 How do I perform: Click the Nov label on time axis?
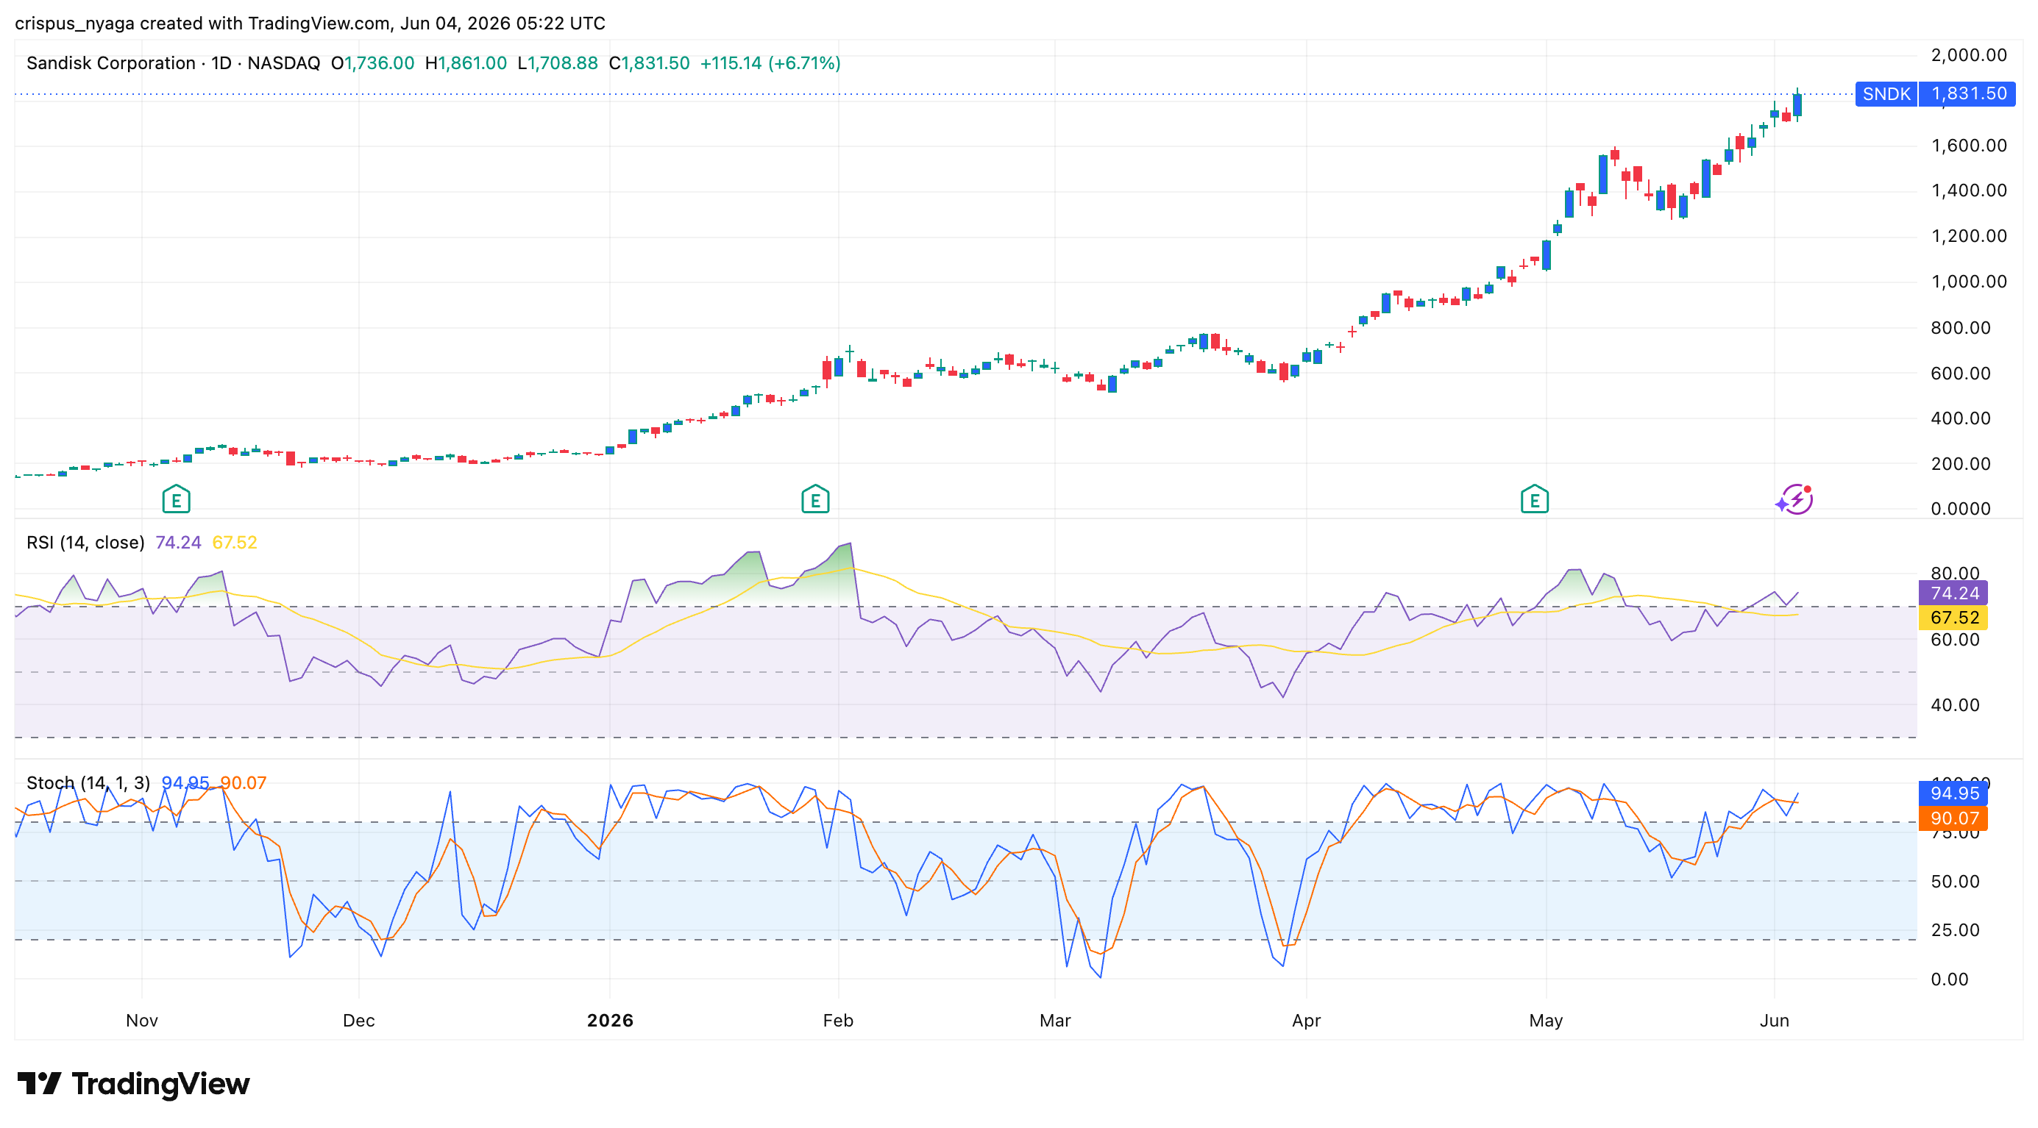(141, 1021)
